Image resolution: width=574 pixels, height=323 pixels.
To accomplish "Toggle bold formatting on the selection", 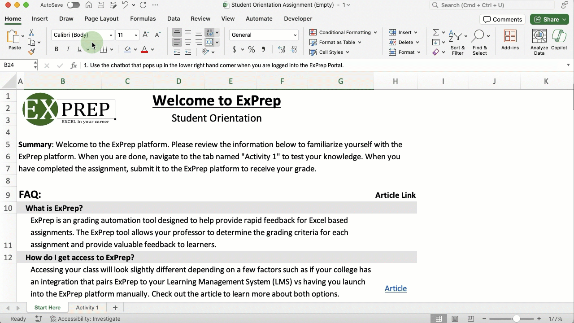I will (x=57, y=49).
